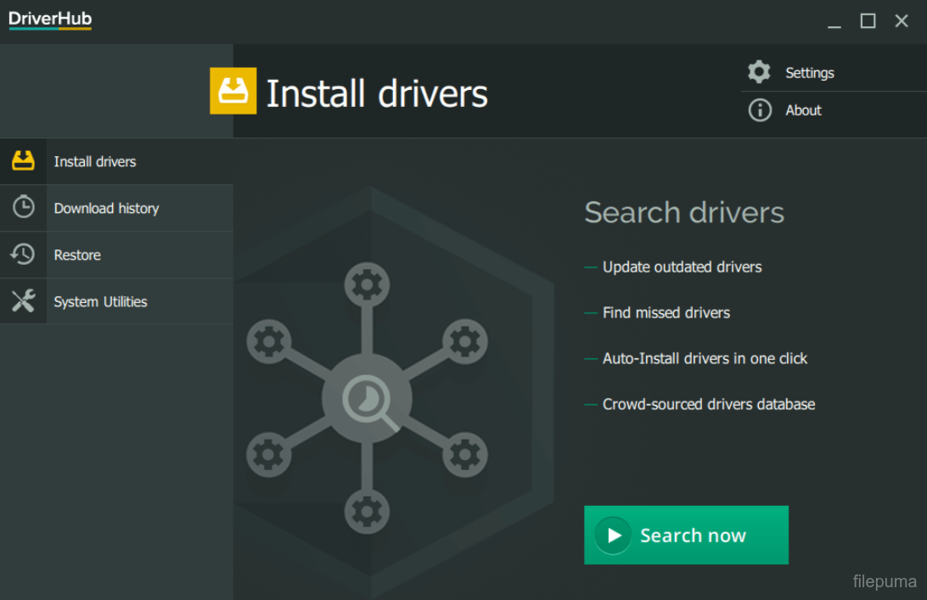Close the DriverHub window
Viewport: 927px width, 600px height.
click(902, 21)
